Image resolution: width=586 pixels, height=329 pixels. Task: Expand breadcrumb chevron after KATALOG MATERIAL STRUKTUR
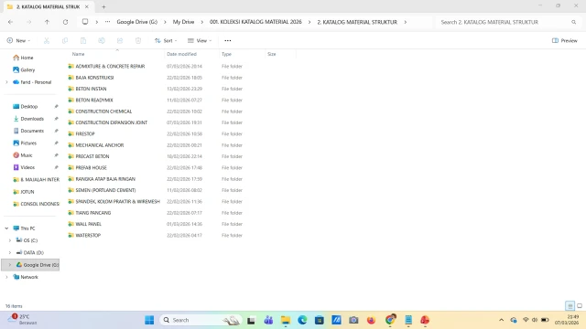(x=405, y=22)
